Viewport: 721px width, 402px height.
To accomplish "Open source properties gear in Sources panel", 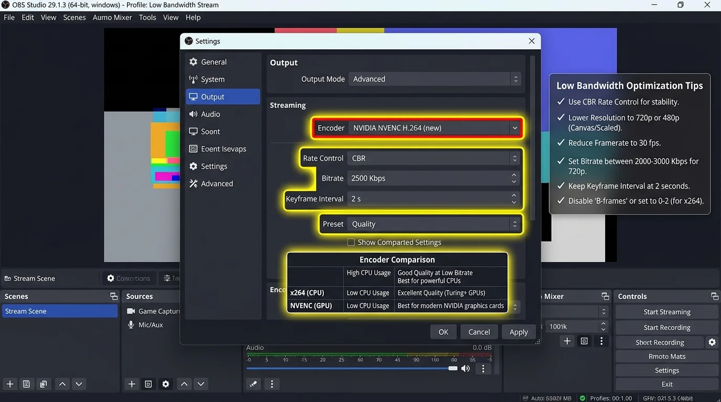I will (166, 384).
